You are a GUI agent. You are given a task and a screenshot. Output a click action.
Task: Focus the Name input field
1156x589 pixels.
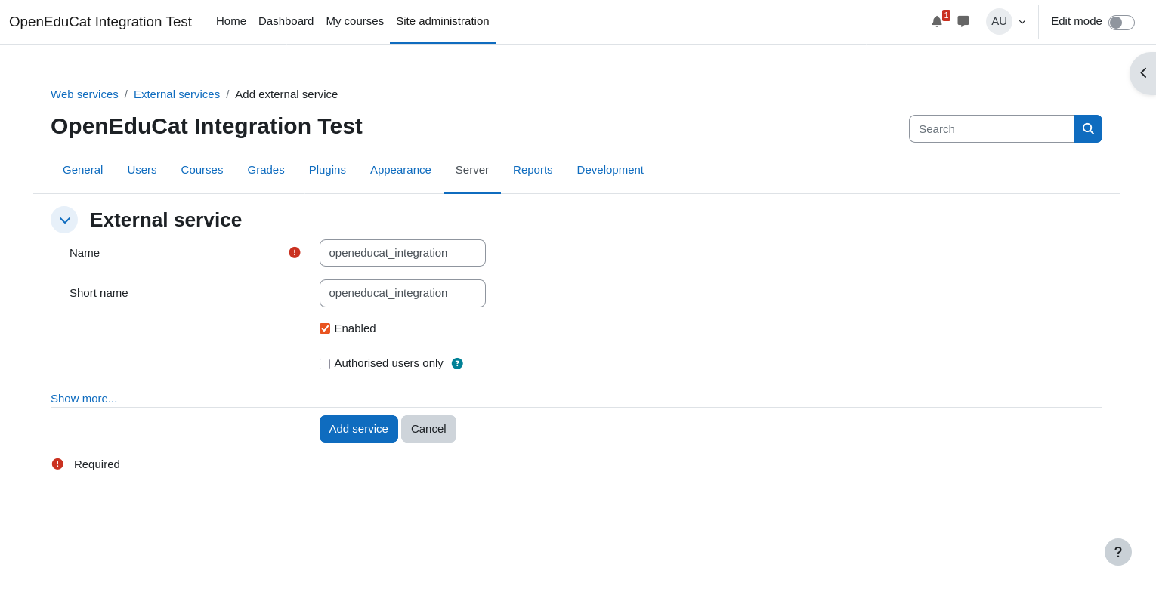tap(403, 253)
